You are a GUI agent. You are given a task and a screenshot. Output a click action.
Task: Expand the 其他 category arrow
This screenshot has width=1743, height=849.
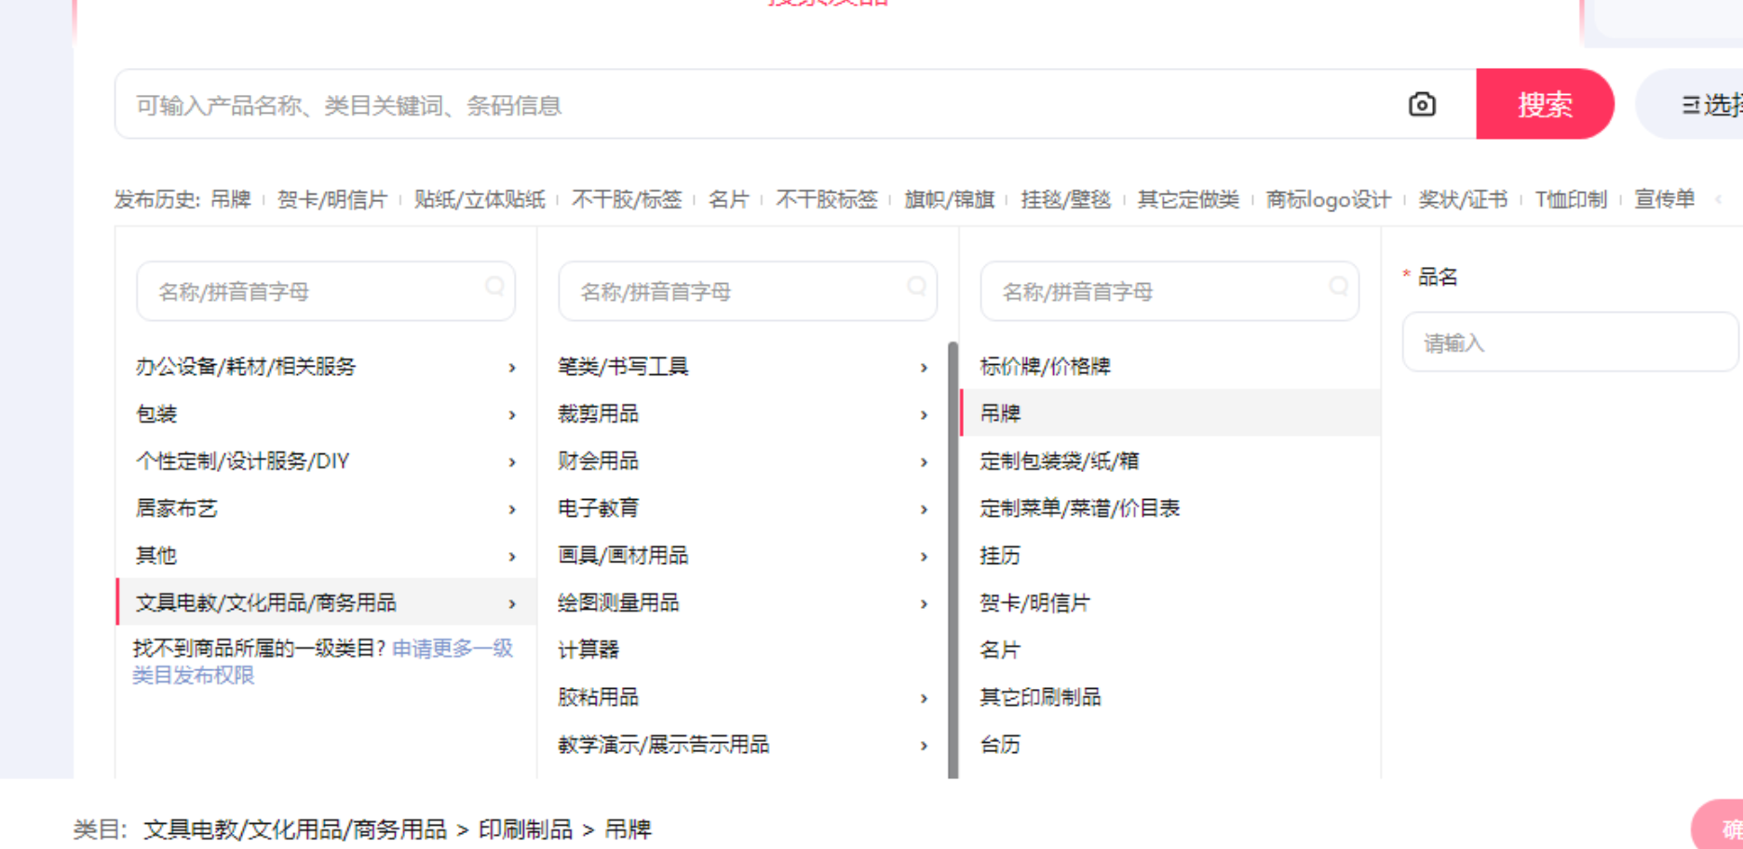pos(512,557)
